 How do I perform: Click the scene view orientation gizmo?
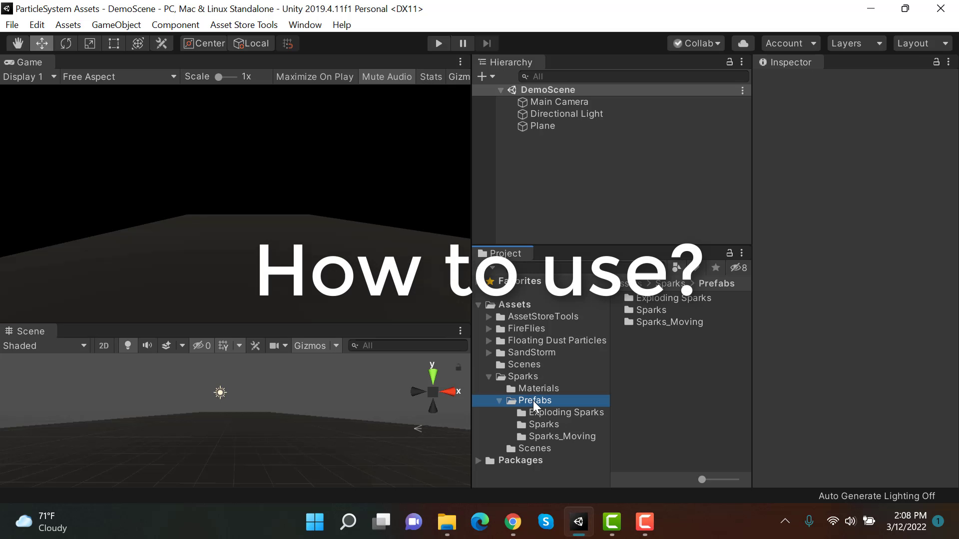[433, 392]
